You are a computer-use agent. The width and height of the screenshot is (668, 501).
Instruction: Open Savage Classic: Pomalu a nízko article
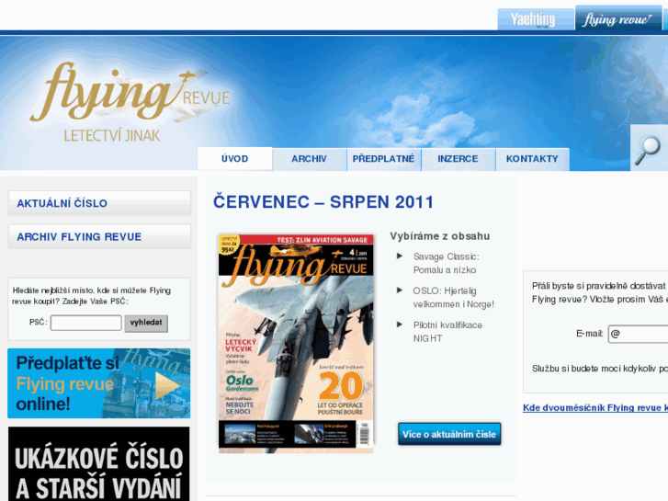[x=446, y=263]
